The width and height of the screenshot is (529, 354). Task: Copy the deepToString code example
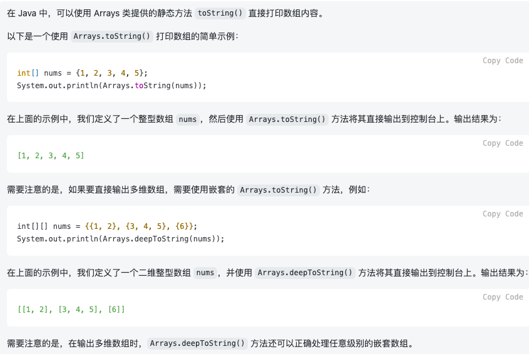coord(503,214)
